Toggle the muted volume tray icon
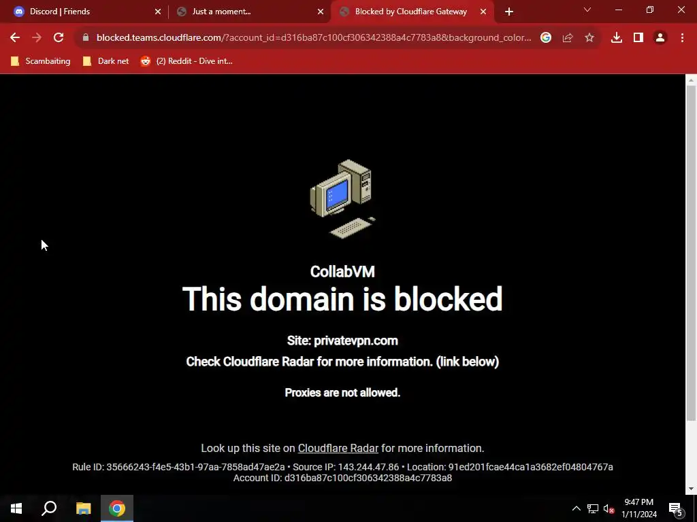Screen dimensions: 697x522 pos(609,508)
